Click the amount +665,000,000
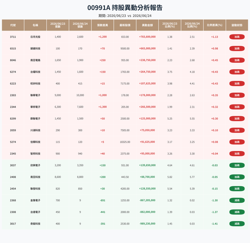The image size is (250, 243). [x=147, y=48]
